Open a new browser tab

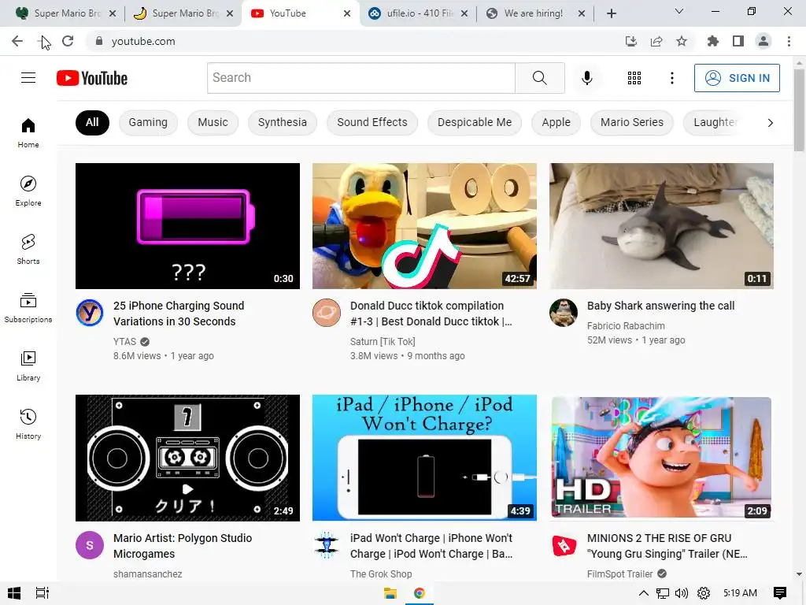611,13
